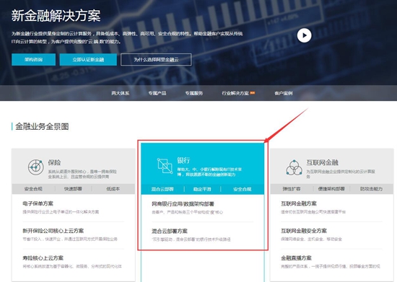Switch to the 行业解决方案 tab

(235, 93)
